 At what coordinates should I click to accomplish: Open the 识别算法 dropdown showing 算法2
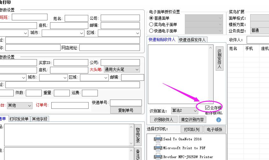pos(185,111)
